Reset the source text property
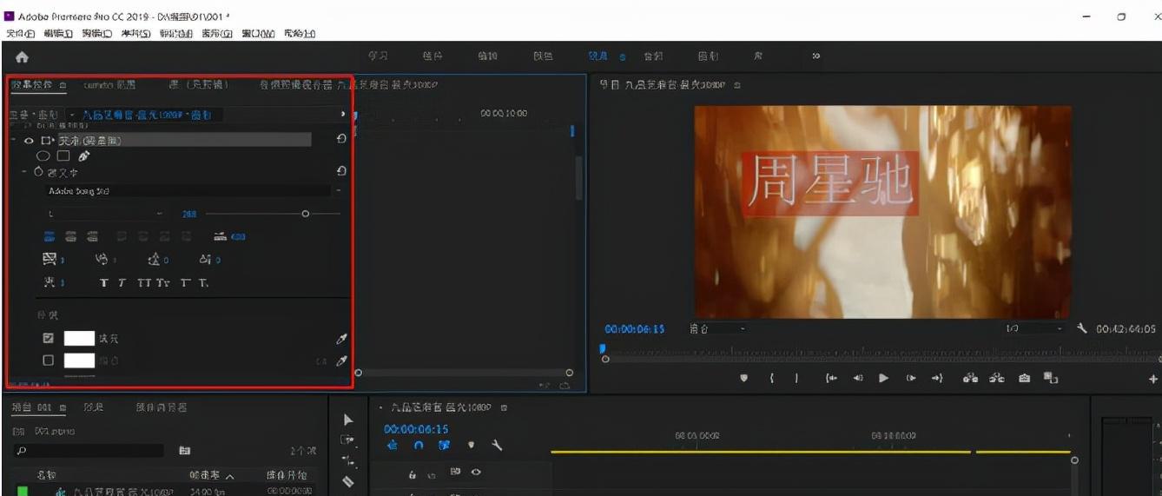The height and width of the screenshot is (496, 1162). pos(341,171)
